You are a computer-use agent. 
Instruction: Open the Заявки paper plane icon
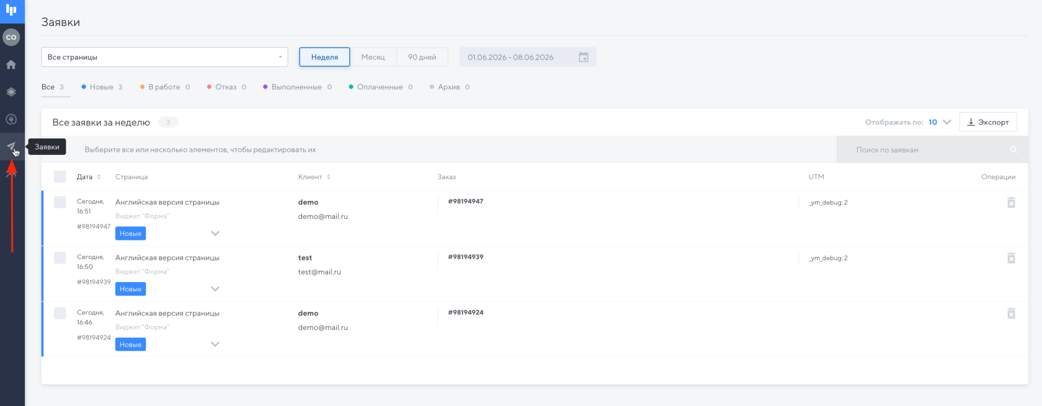coord(11,147)
